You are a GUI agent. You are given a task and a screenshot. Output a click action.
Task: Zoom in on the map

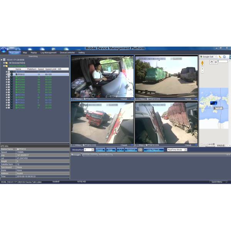[x=203, y=69]
